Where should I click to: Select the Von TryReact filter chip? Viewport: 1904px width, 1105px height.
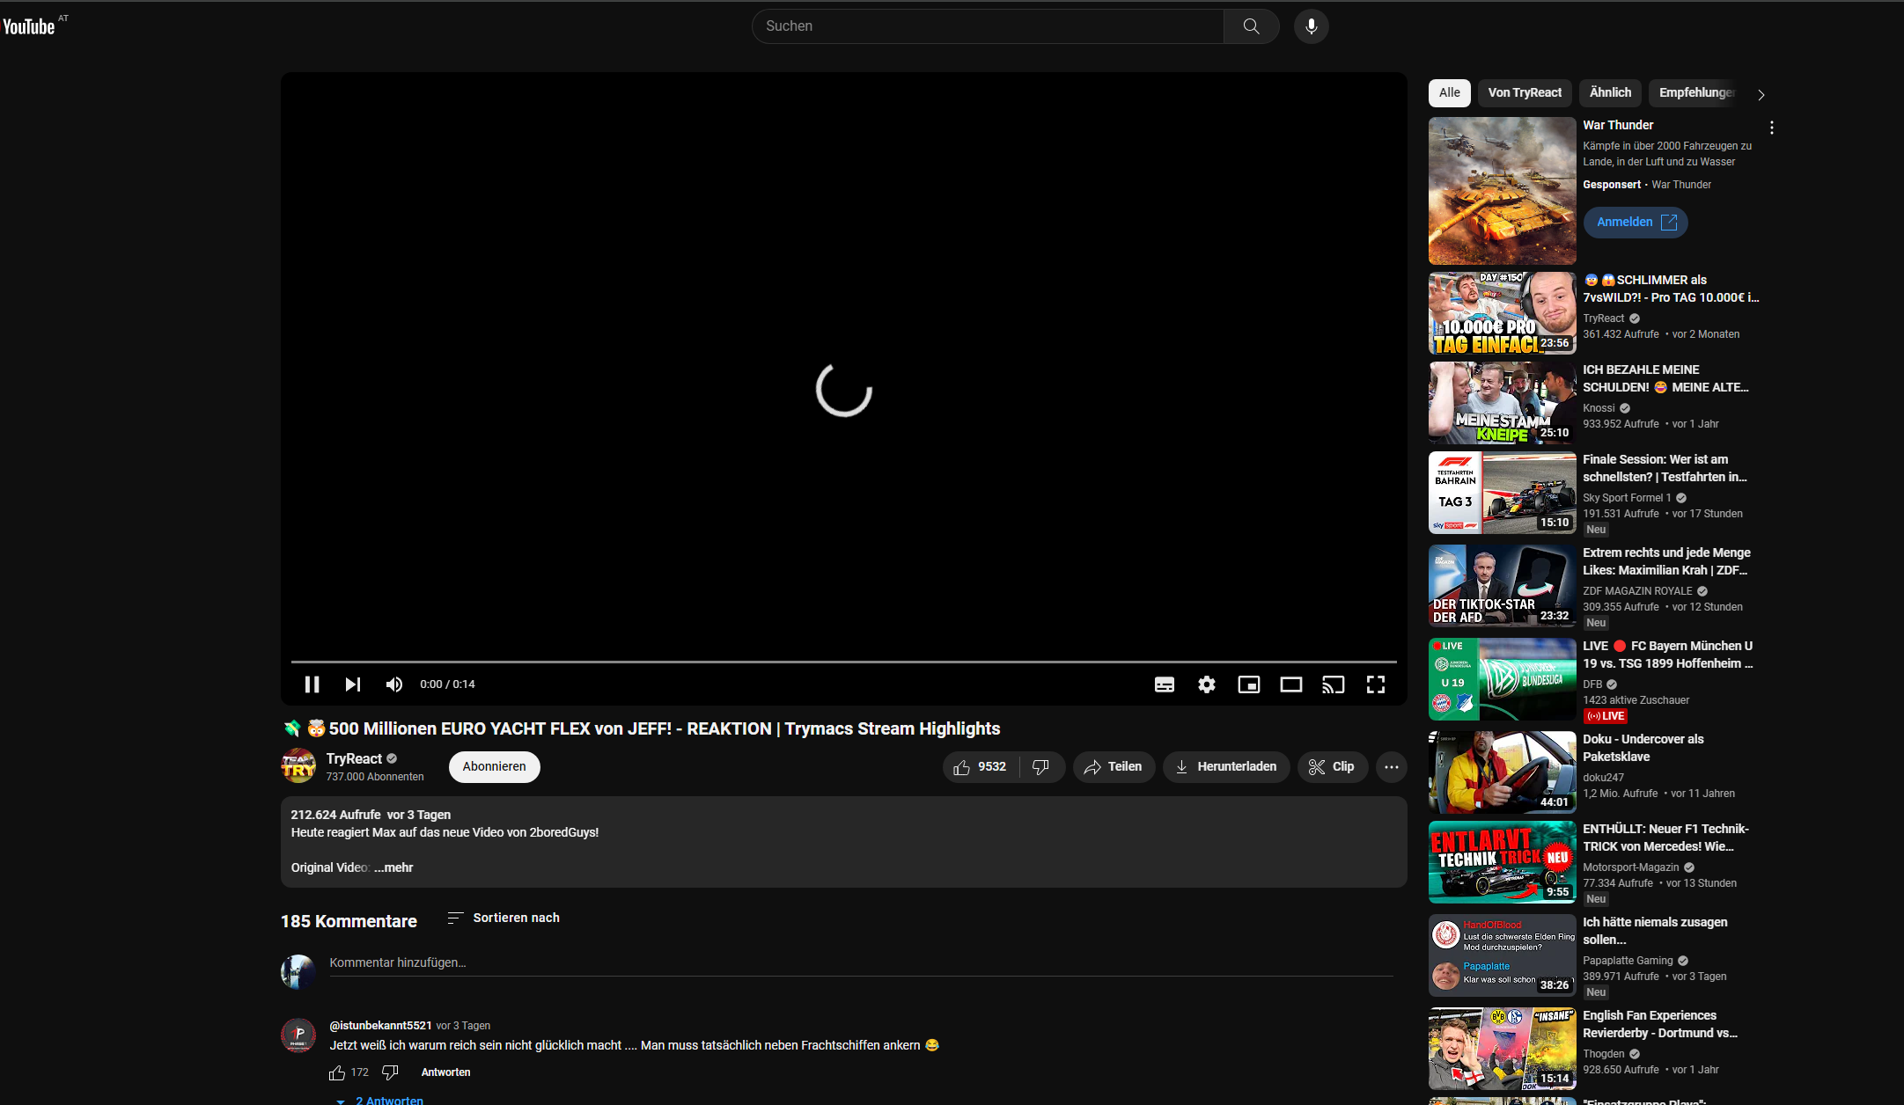[x=1524, y=92]
